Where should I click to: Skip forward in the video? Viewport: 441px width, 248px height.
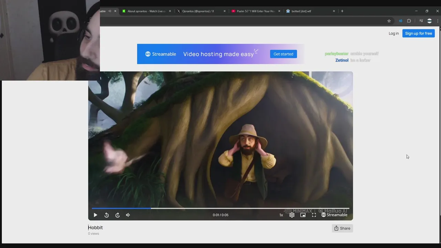[117, 215]
